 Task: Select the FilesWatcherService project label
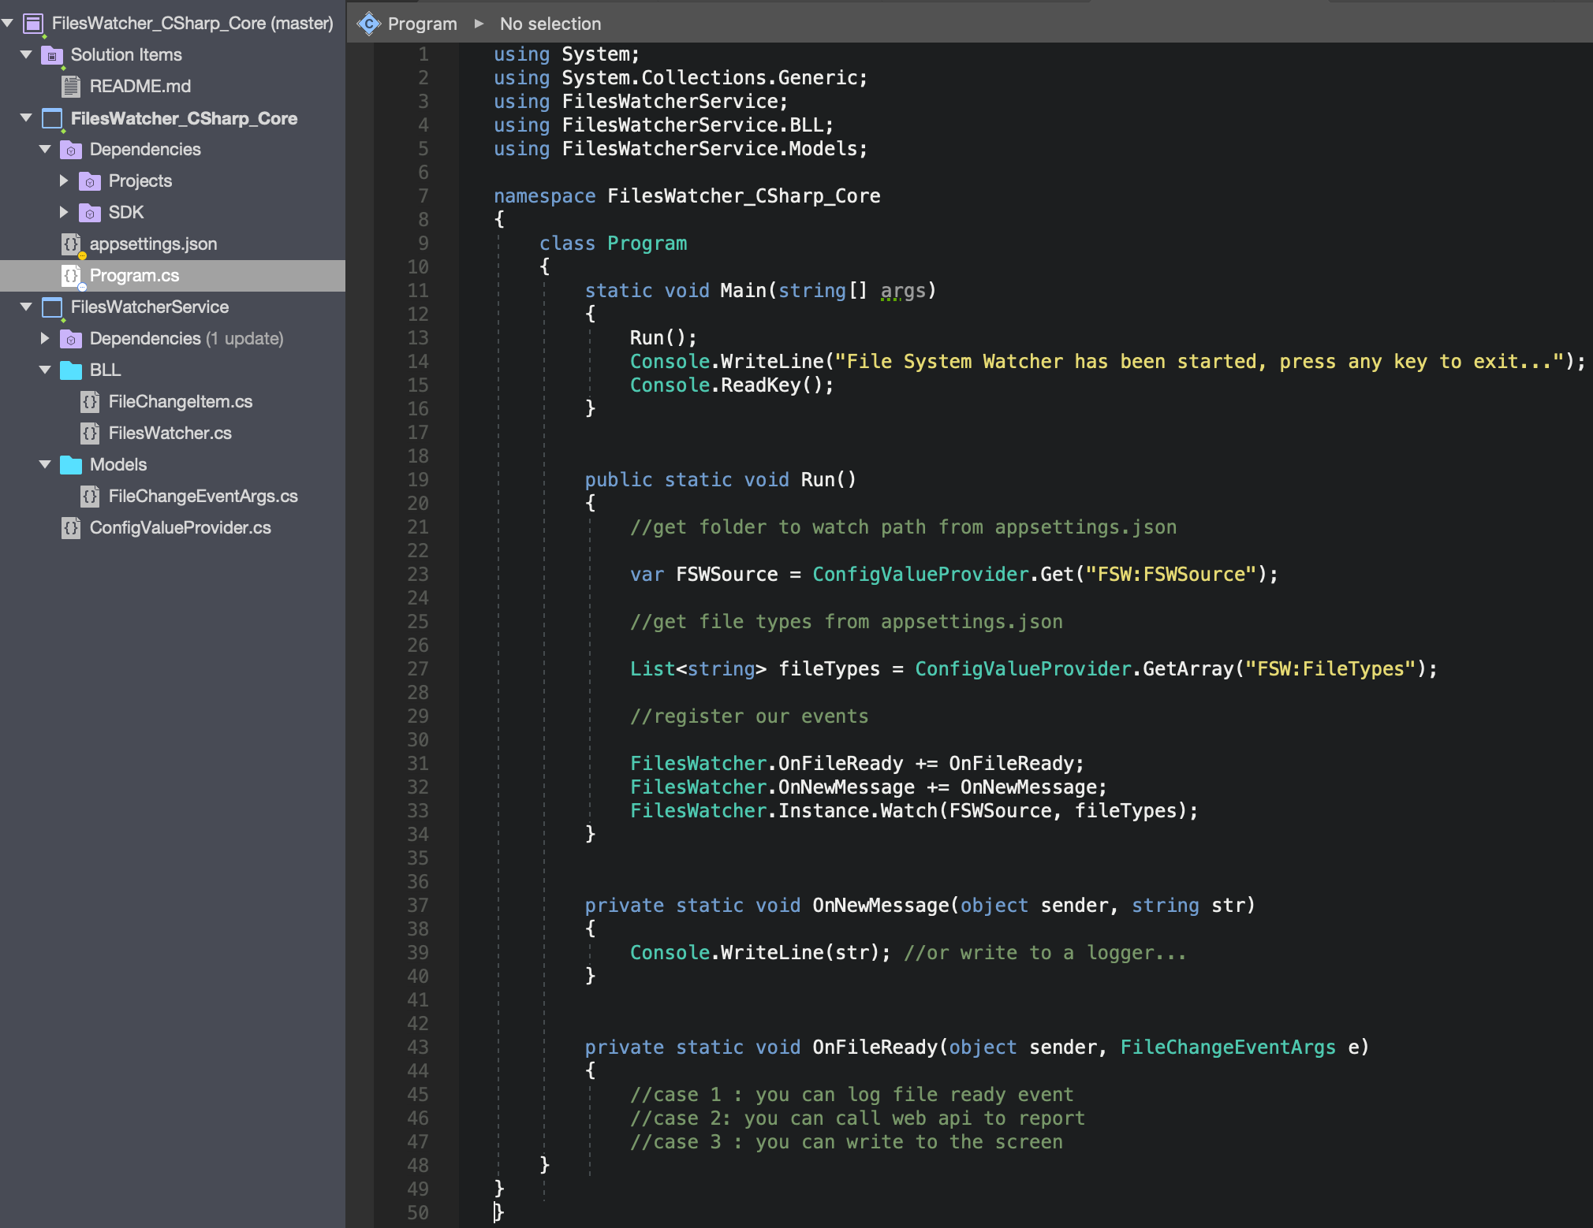150,307
